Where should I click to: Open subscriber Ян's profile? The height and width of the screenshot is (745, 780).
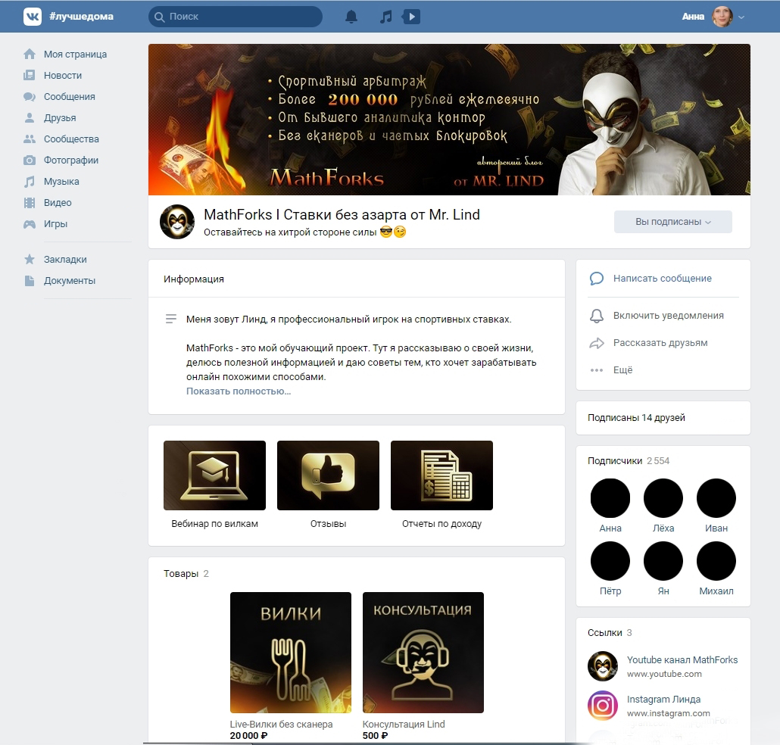(x=663, y=561)
